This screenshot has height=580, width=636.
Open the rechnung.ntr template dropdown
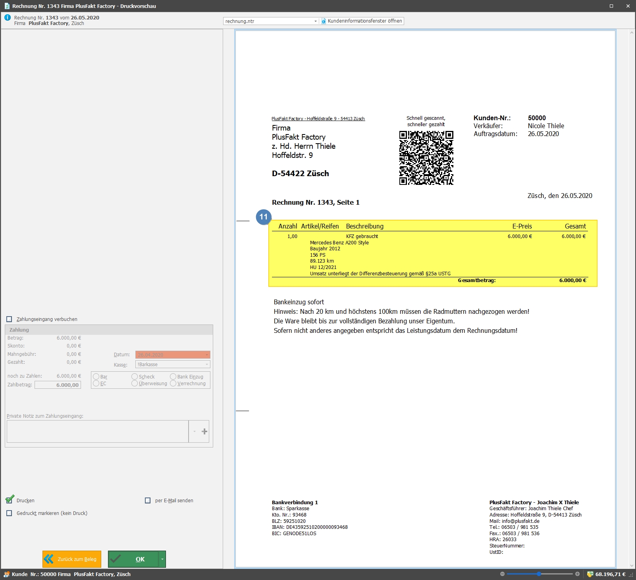click(x=316, y=21)
